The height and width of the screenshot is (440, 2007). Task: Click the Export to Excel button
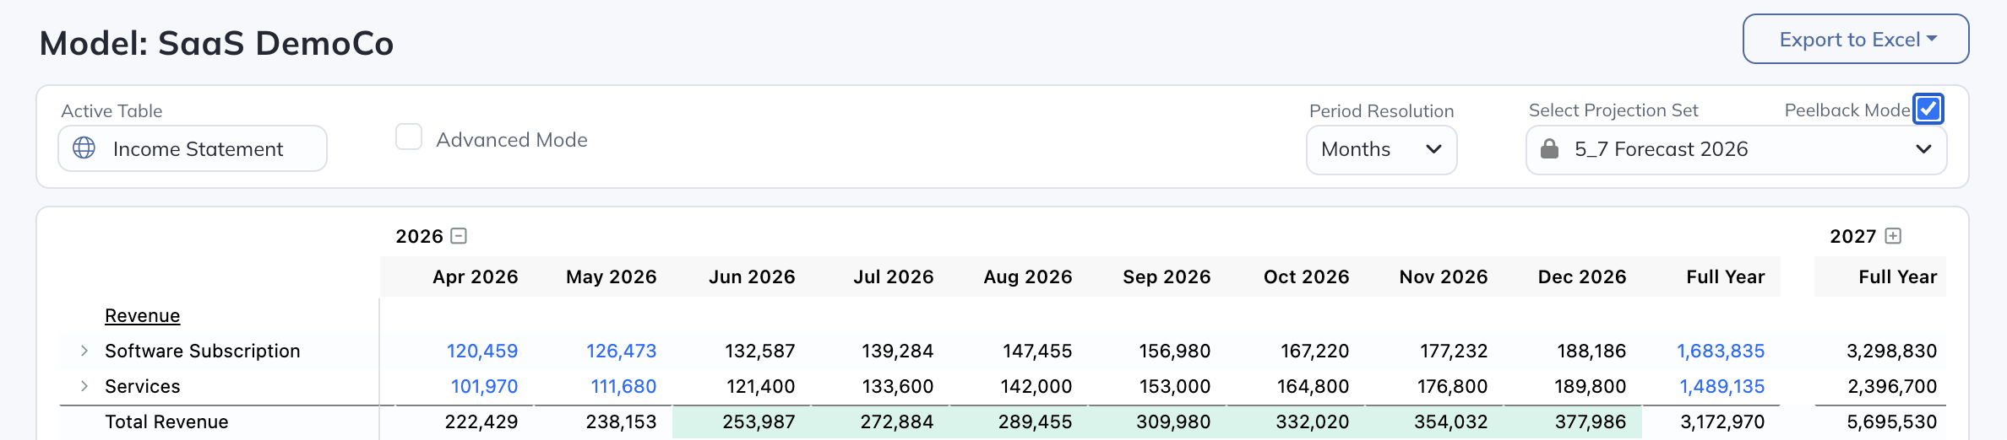pyautogui.click(x=1856, y=39)
